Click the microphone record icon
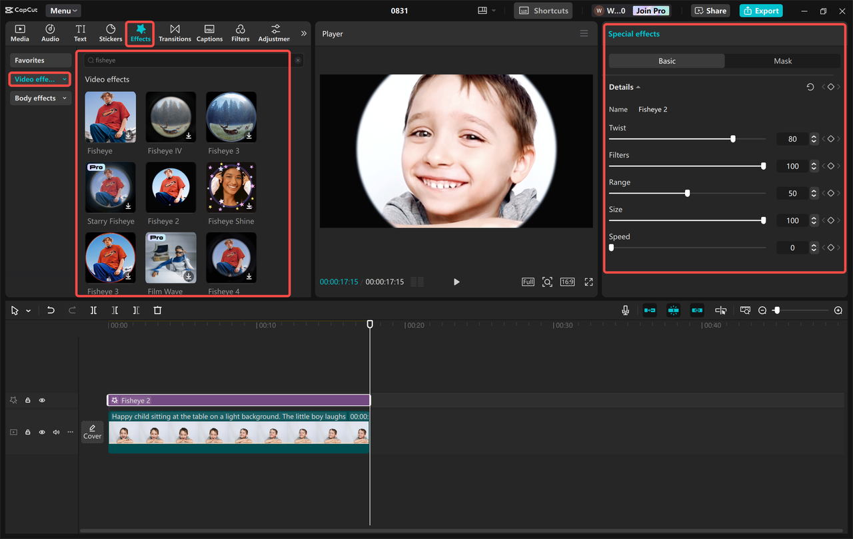853x539 pixels. click(x=625, y=311)
